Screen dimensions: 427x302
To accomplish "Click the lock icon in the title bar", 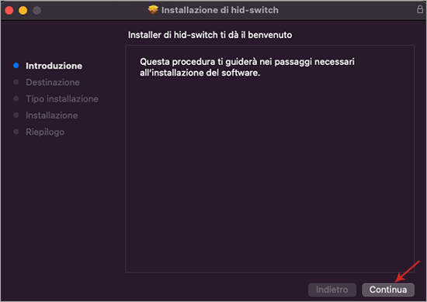I will click(420, 9).
